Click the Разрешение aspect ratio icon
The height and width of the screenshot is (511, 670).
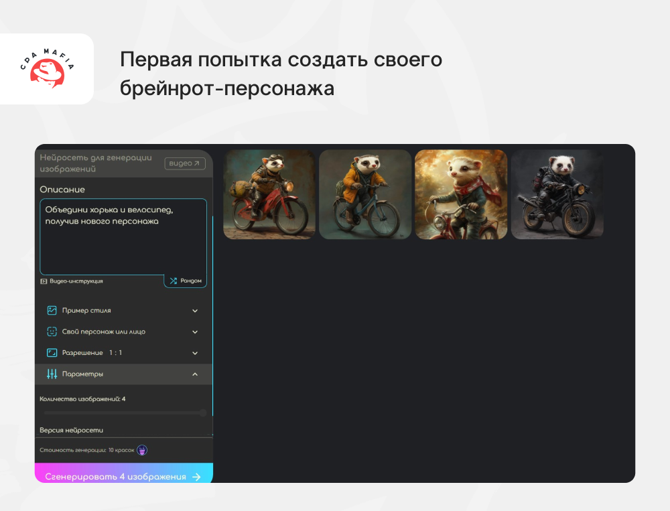coord(52,353)
